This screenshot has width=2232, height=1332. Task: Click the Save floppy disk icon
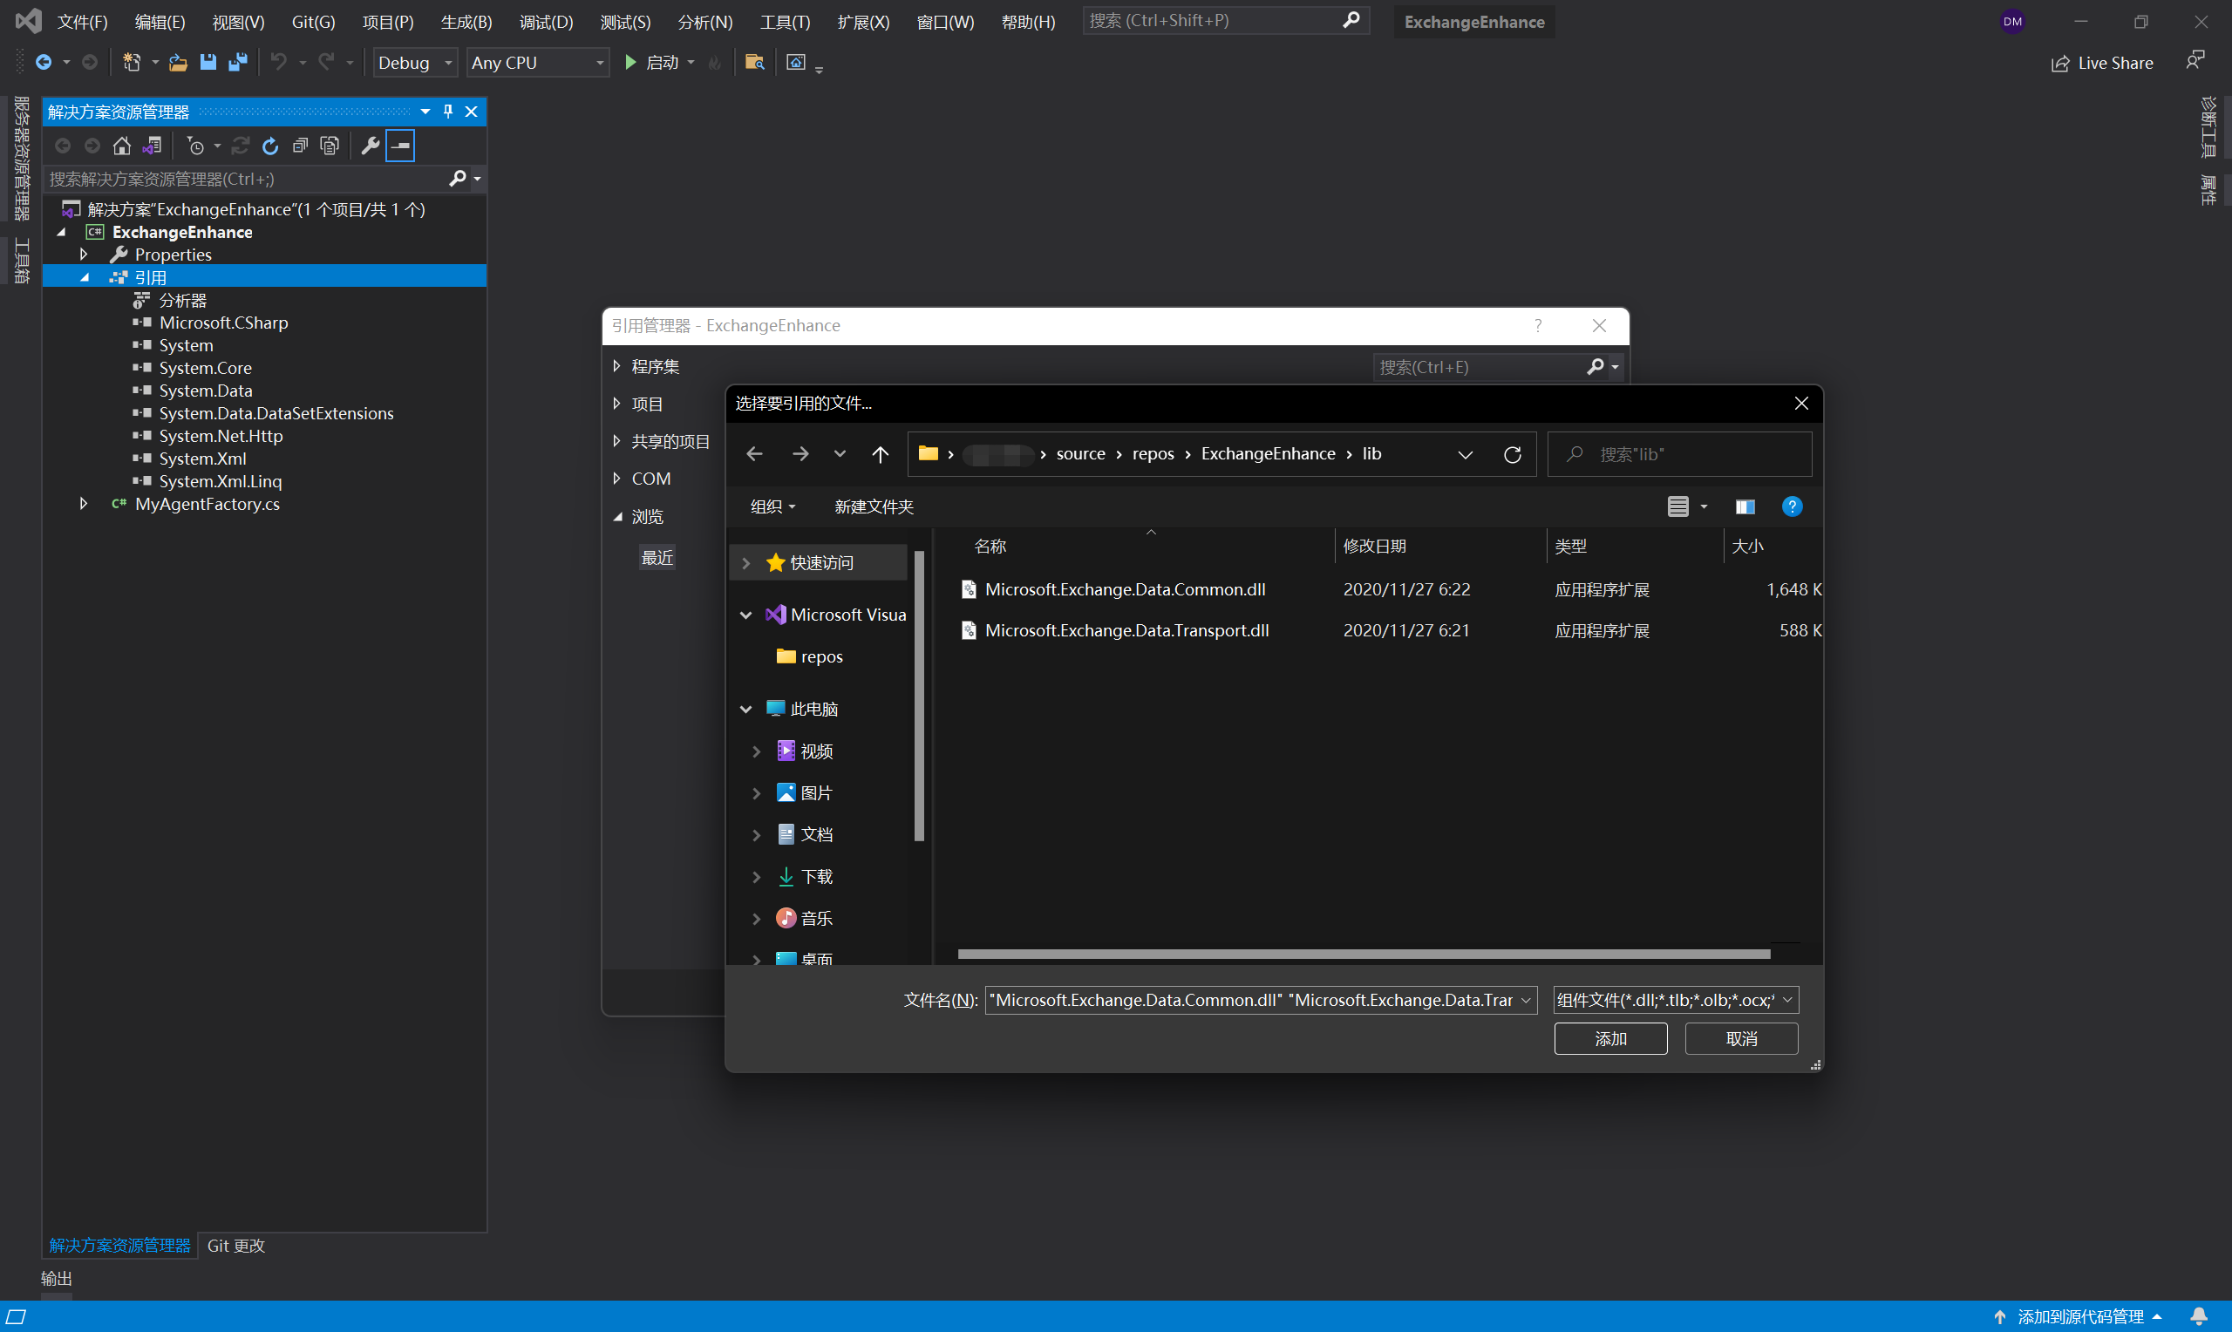coord(208,62)
